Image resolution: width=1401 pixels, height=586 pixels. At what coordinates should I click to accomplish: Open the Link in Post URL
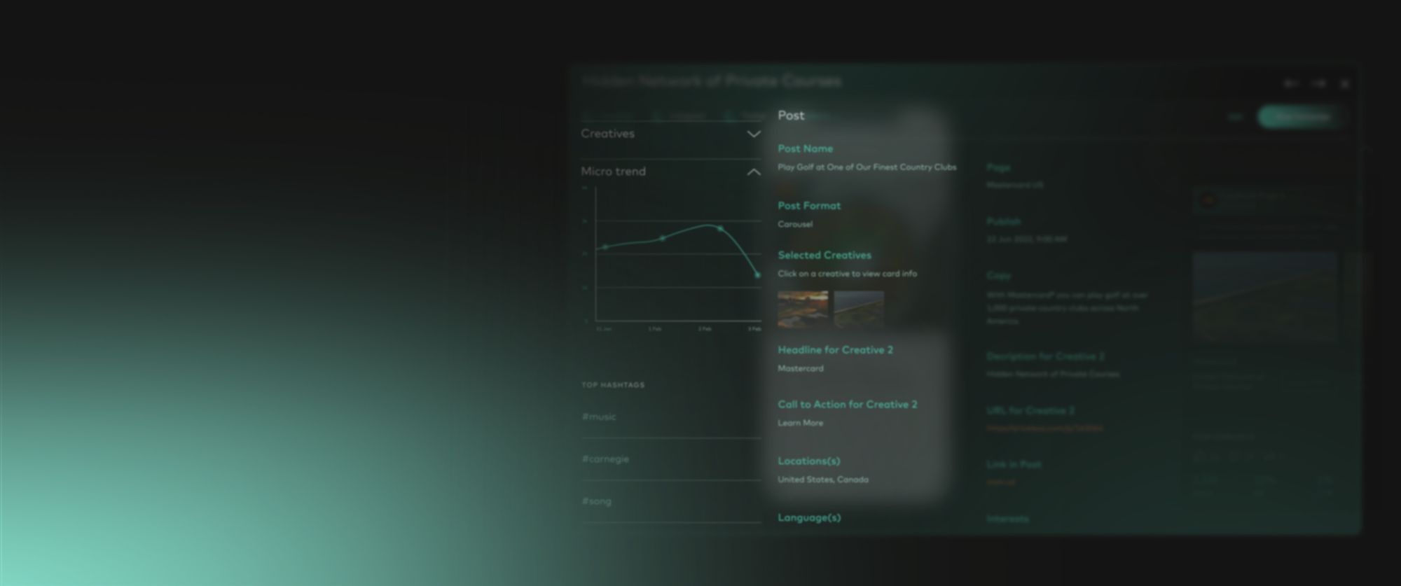point(1000,482)
